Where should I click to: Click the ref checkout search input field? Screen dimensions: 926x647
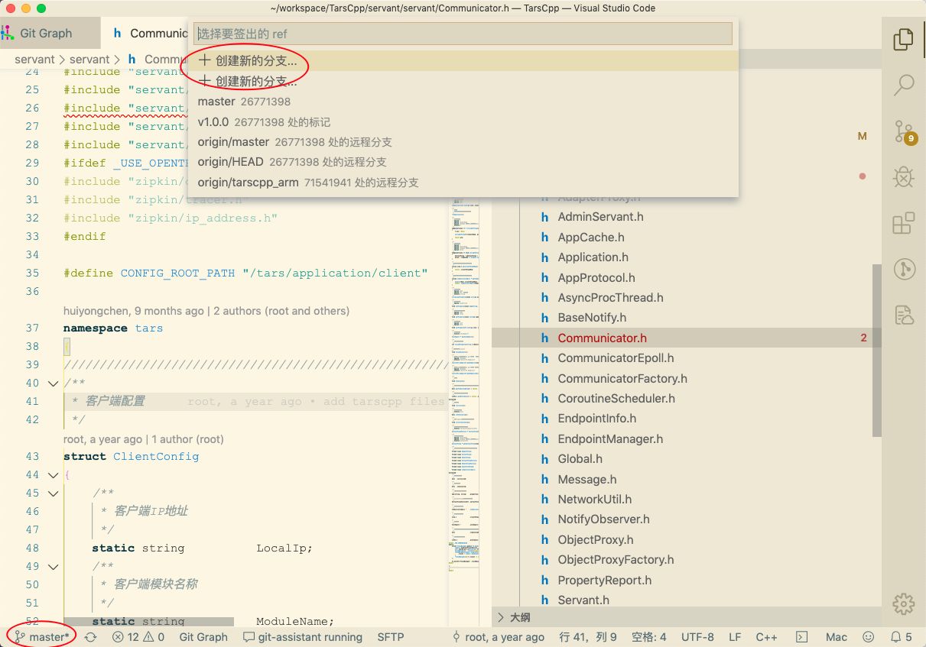pyautogui.click(x=463, y=34)
